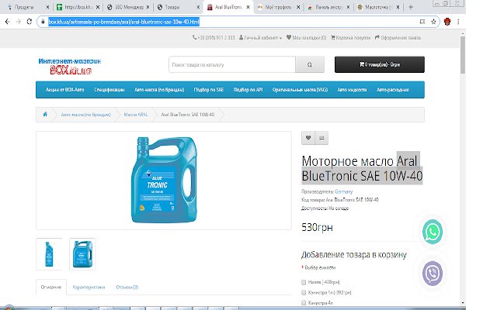Open 'Оригинальные масла (VAG)' menu item
Image resolution: width=497 pixels, height=310 pixels.
(300, 90)
